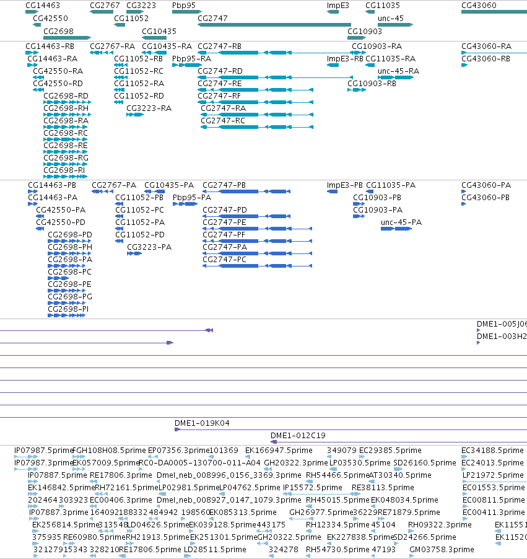Click transcript label "unc-45-RA"
Viewport: 527px width, 559px height.
[398, 71]
